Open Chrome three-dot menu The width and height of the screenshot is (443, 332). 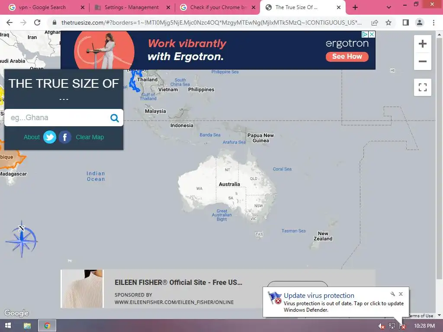tap(433, 22)
